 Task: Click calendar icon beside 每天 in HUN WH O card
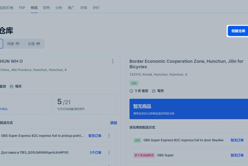[11, 87]
